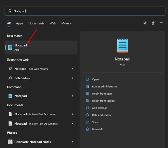Expand arrow for Command Notepad entry
Viewport: 168px width, 148px height.
coord(72,96)
